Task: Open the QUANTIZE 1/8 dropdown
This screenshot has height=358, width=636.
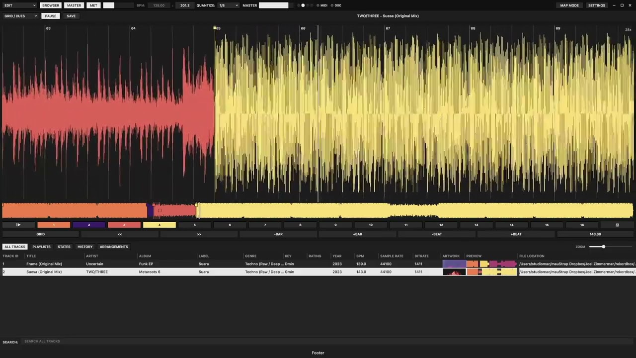Action: [x=228, y=5]
